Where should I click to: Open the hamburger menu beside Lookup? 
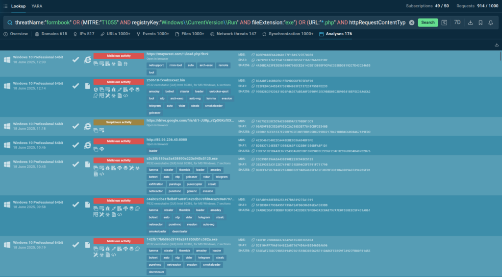click(5, 6)
